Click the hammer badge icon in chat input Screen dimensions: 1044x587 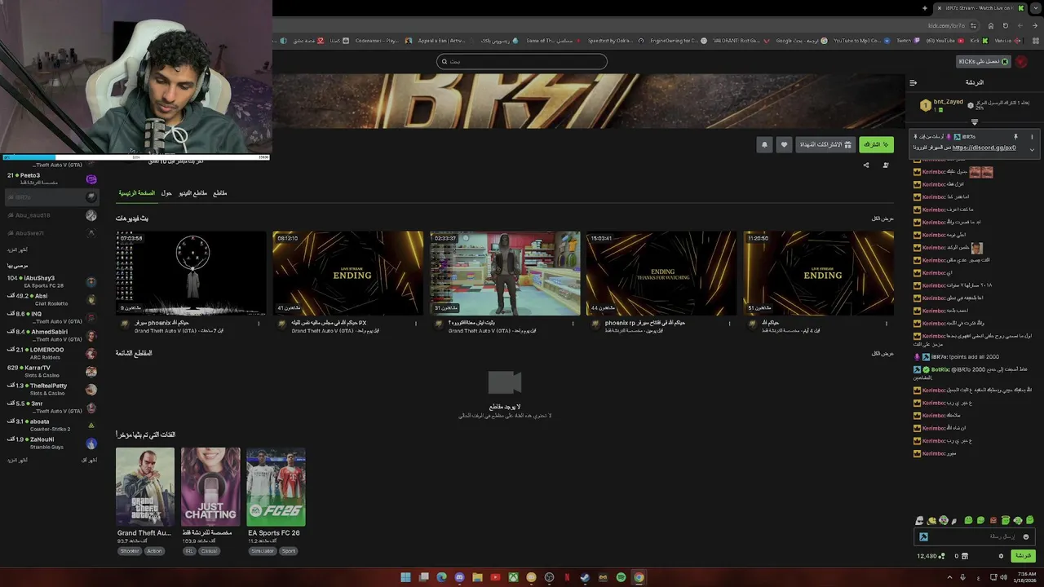pyautogui.click(x=923, y=536)
